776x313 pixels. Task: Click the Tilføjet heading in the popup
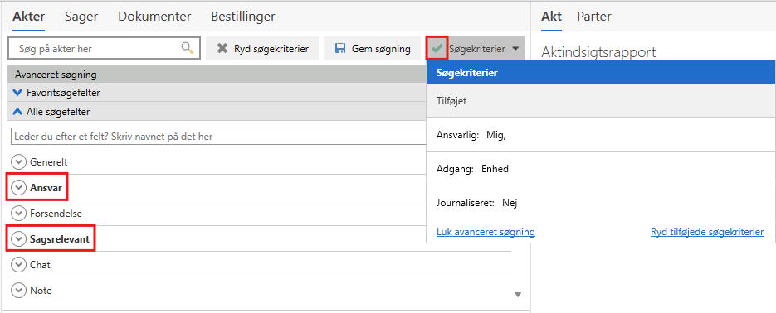point(451,101)
